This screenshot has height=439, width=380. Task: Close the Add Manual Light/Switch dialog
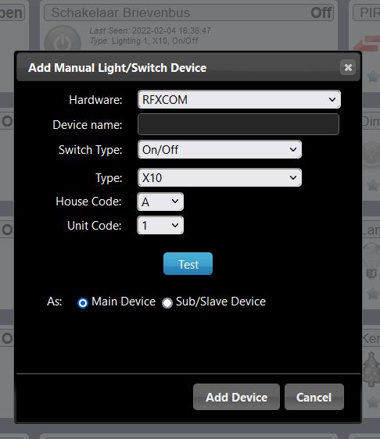click(348, 67)
